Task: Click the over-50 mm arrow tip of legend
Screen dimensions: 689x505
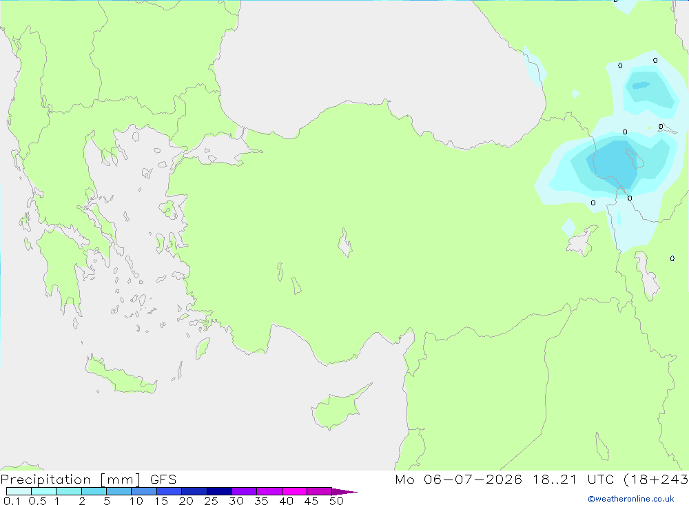Action: [344, 491]
